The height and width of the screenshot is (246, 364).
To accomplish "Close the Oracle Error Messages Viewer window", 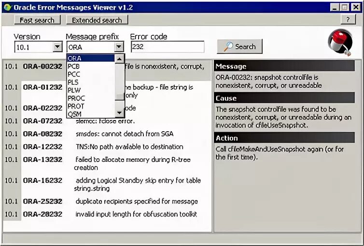I will point(355,7).
